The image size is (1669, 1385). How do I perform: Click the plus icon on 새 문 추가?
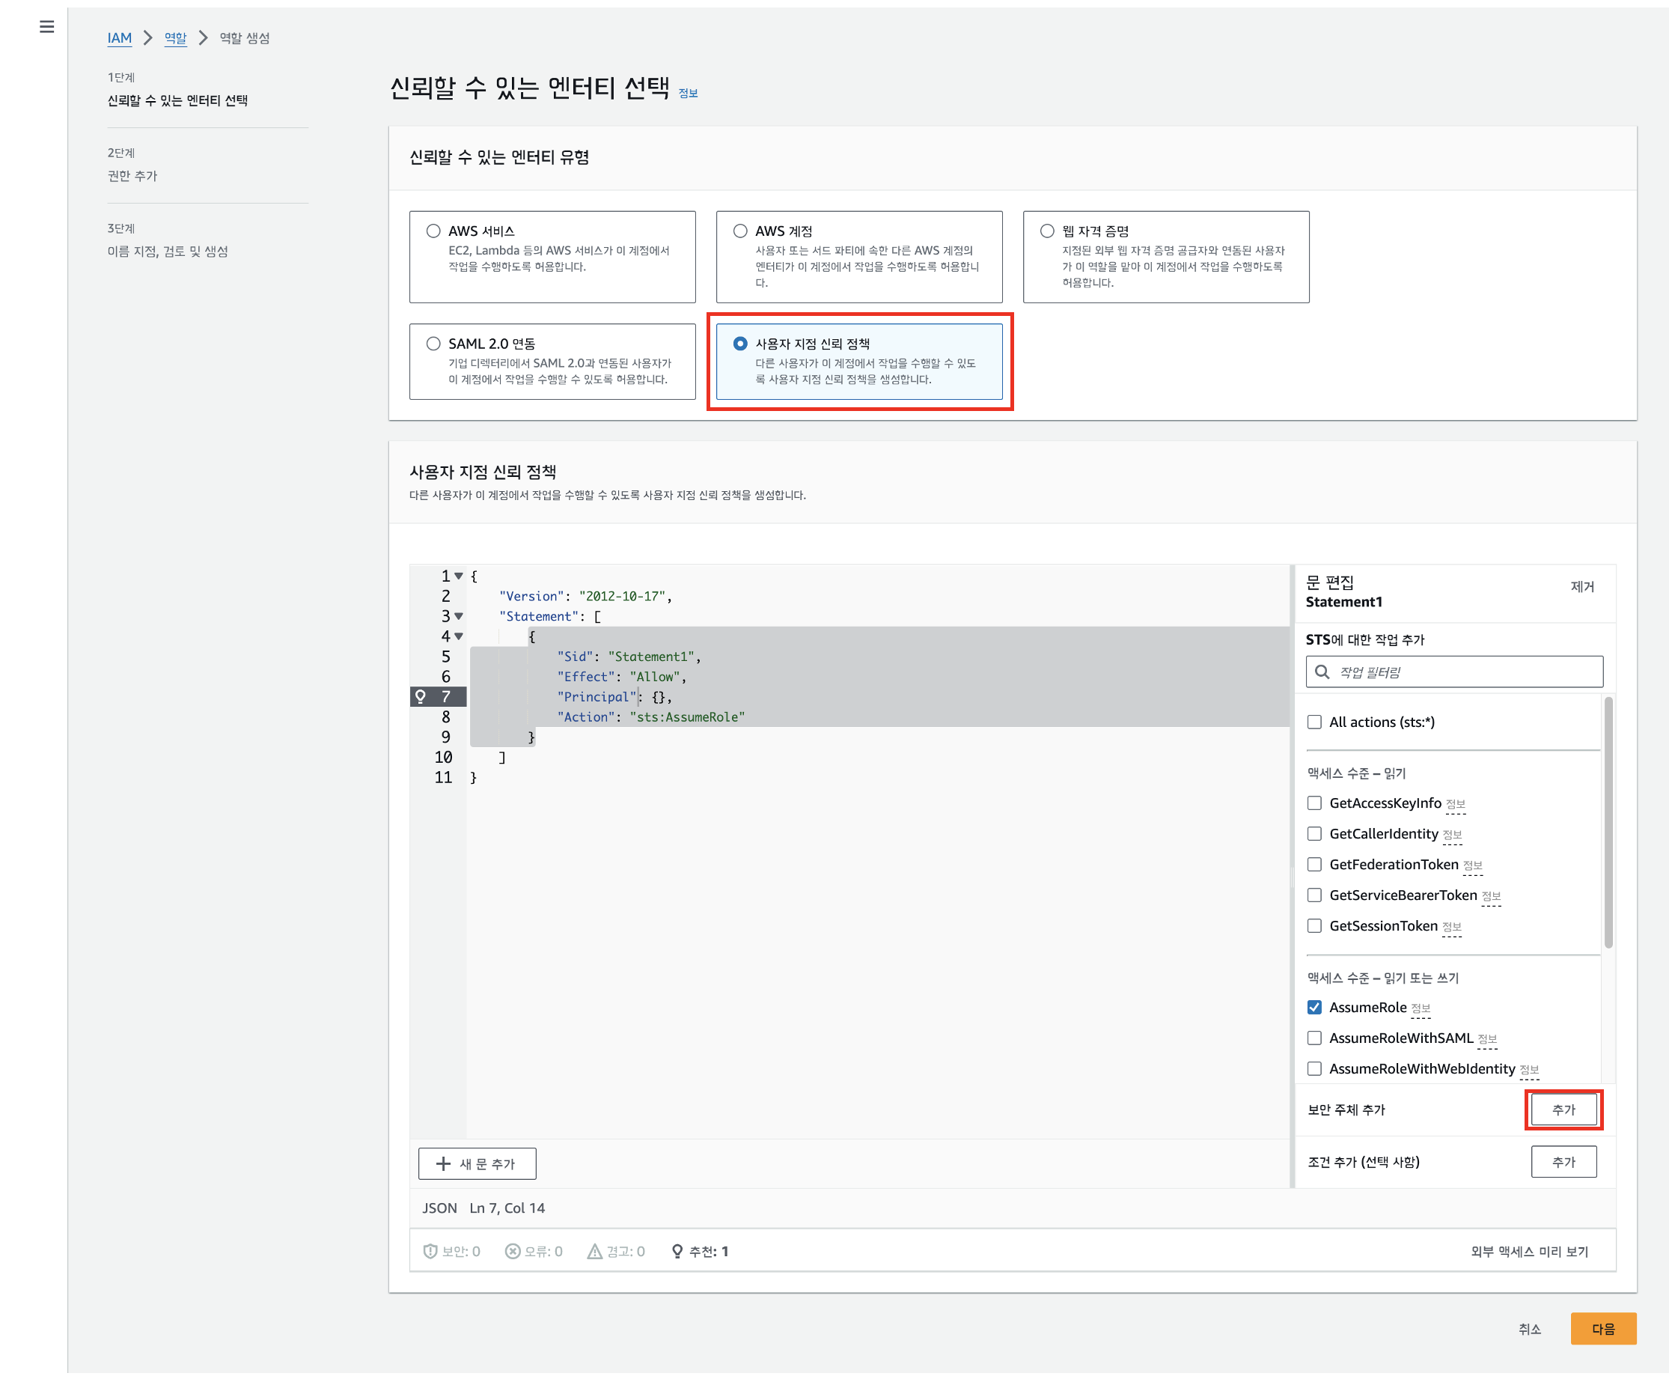444,1163
